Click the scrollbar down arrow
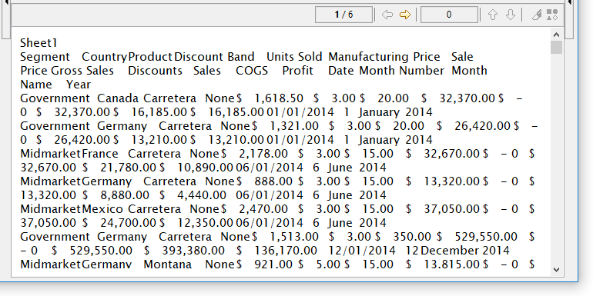The image size is (593, 296). (x=556, y=270)
